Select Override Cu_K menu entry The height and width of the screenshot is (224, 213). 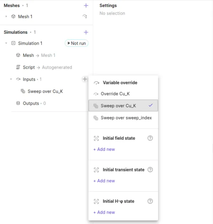[x=123, y=94]
